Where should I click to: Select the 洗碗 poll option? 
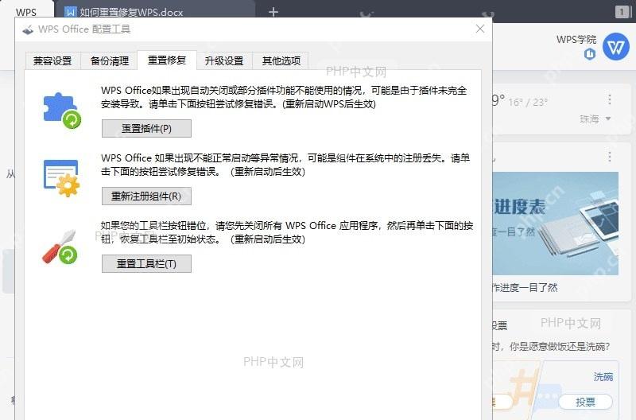[x=603, y=376]
